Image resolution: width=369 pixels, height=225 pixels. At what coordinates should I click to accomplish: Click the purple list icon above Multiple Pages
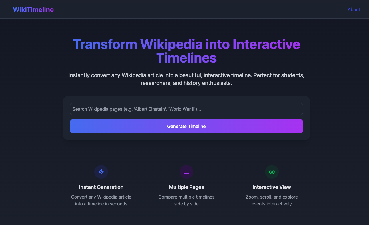point(186,172)
